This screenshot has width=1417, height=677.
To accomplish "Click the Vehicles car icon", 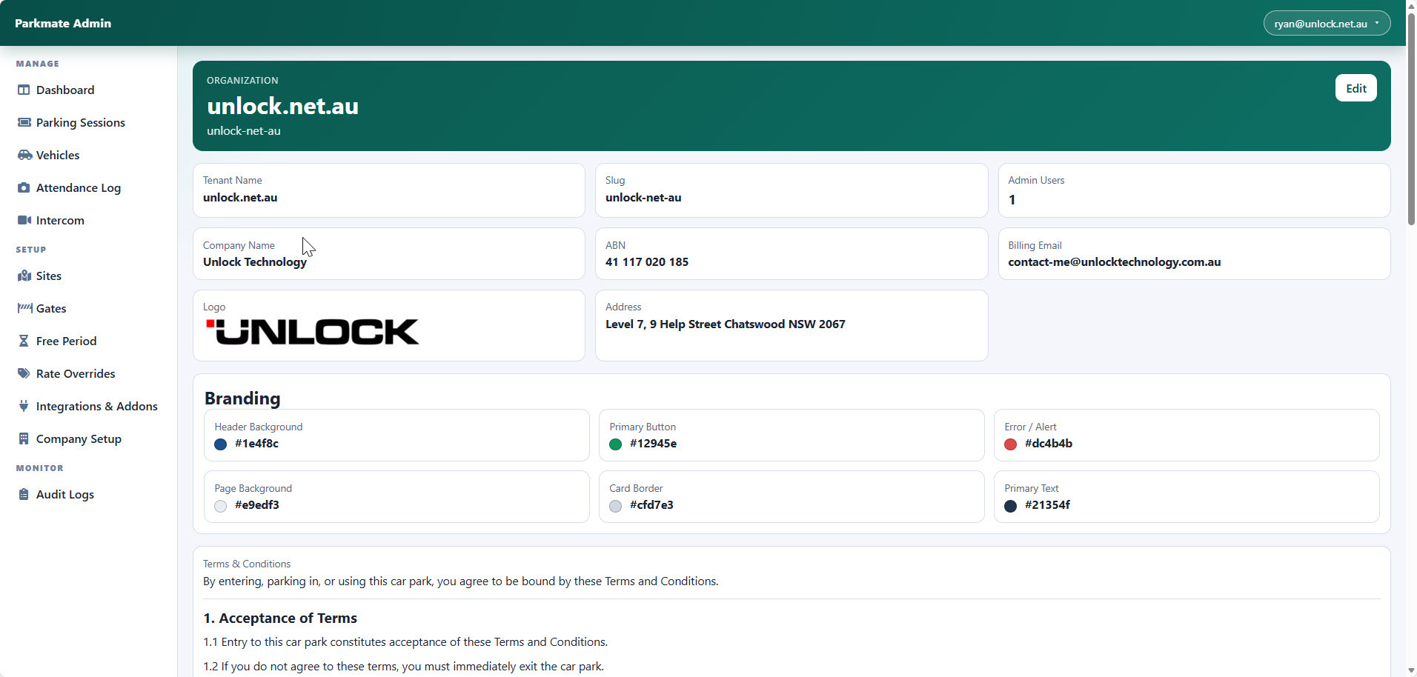I will pyautogui.click(x=24, y=155).
